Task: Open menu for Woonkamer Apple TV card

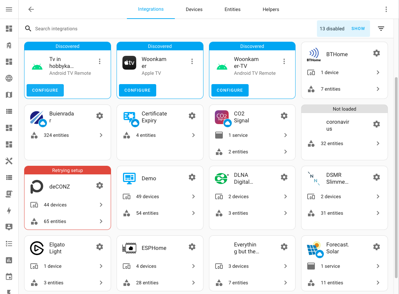Action: click(192, 61)
